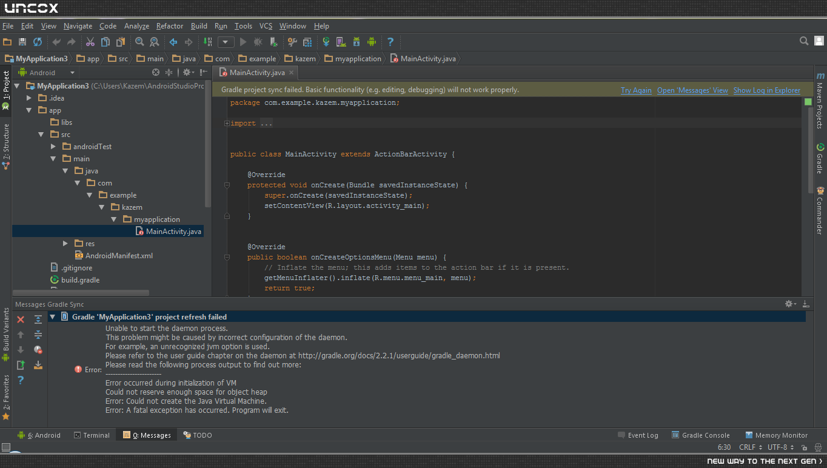The image size is (827, 468).
Task: Click the Cut scissors icon
Action: 90,42
